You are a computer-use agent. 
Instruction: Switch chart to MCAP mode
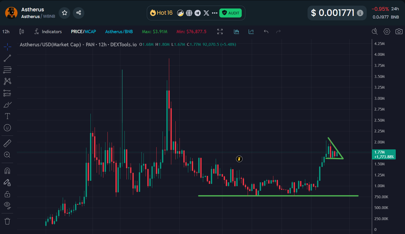pos(90,31)
